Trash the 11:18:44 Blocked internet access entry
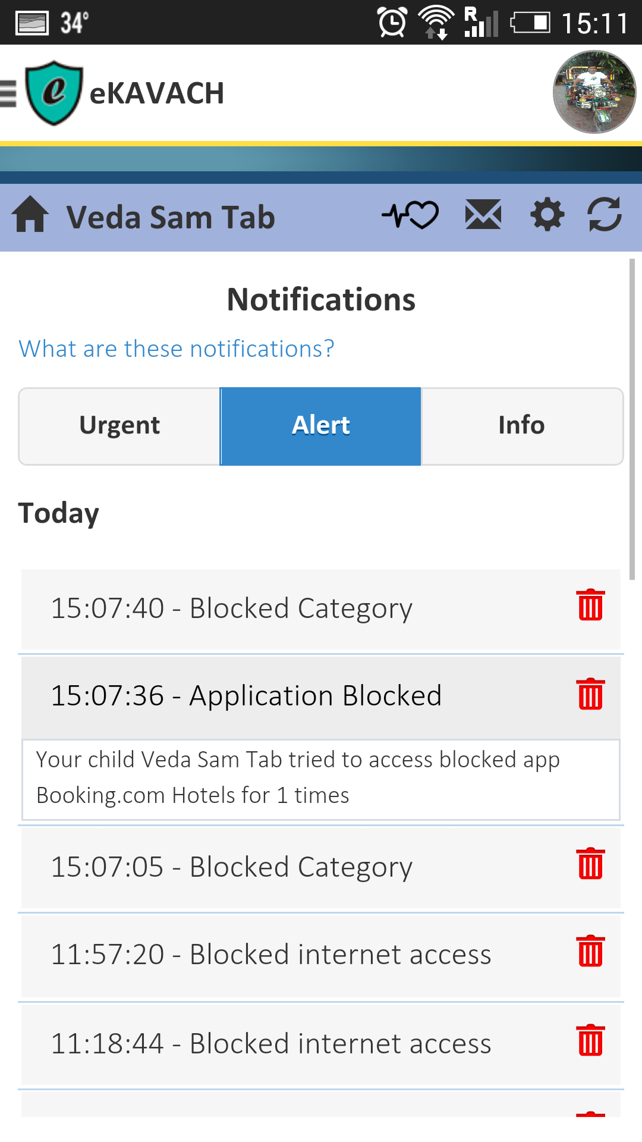 click(590, 1041)
